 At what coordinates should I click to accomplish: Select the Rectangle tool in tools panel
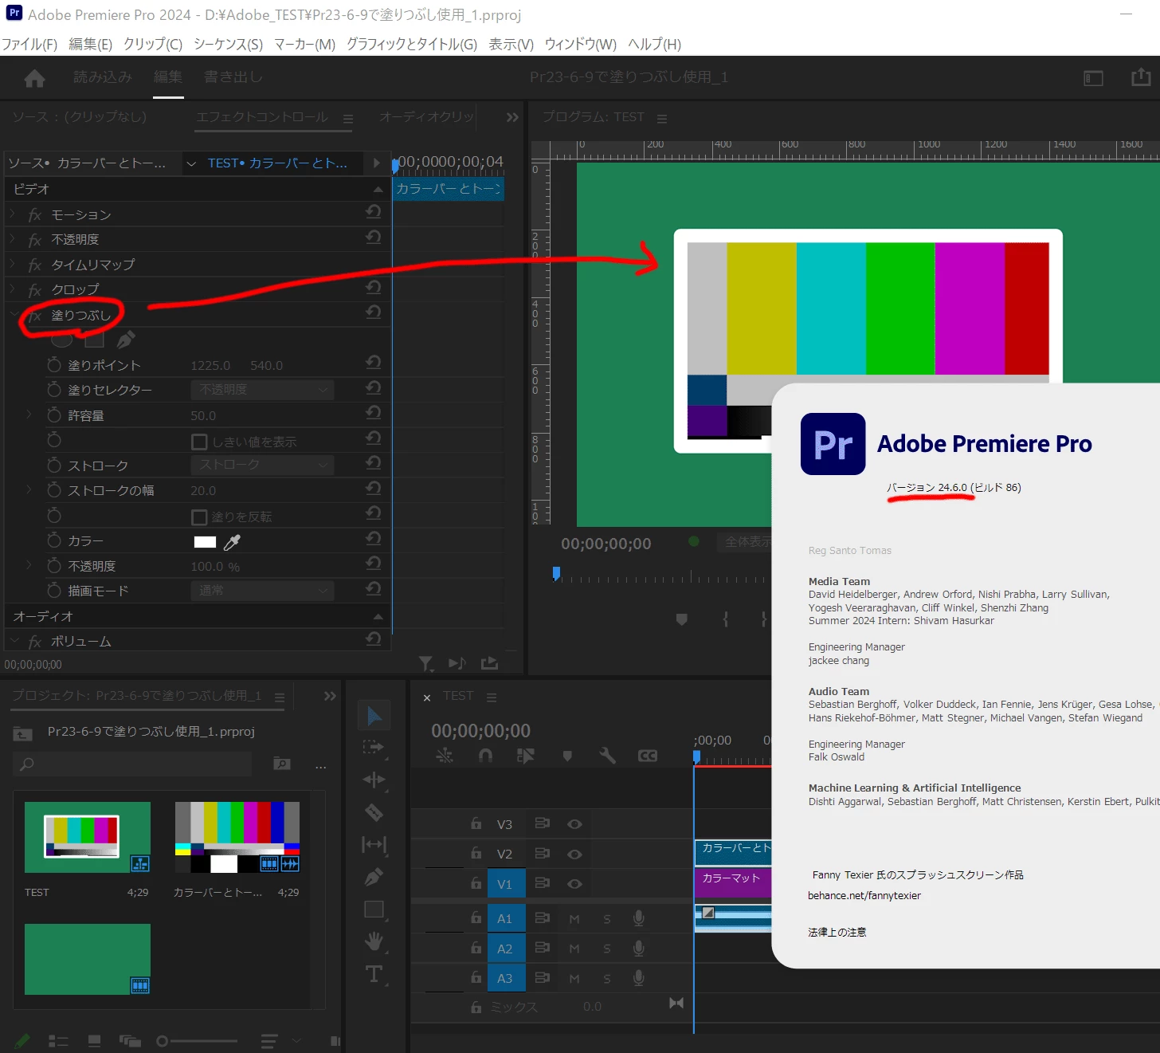click(x=374, y=910)
